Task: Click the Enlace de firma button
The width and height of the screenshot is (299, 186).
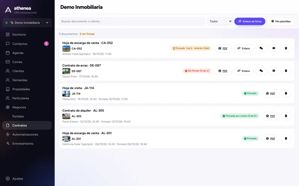Action: click(250, 21)
